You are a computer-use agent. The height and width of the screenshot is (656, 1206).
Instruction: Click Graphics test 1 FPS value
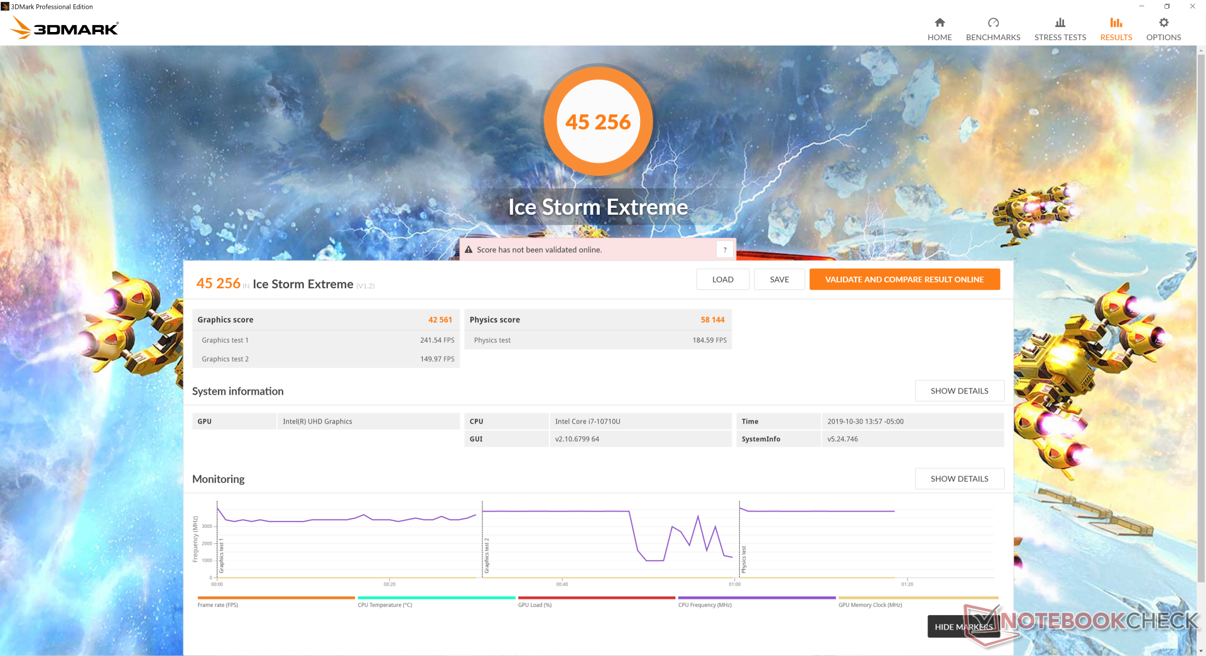click(x=437, y=340)
